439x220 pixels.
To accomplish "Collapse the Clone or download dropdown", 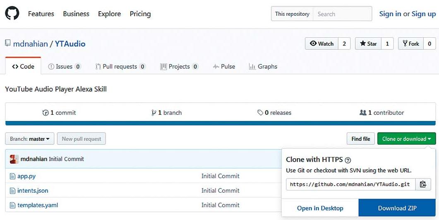I will click(406, 139).
